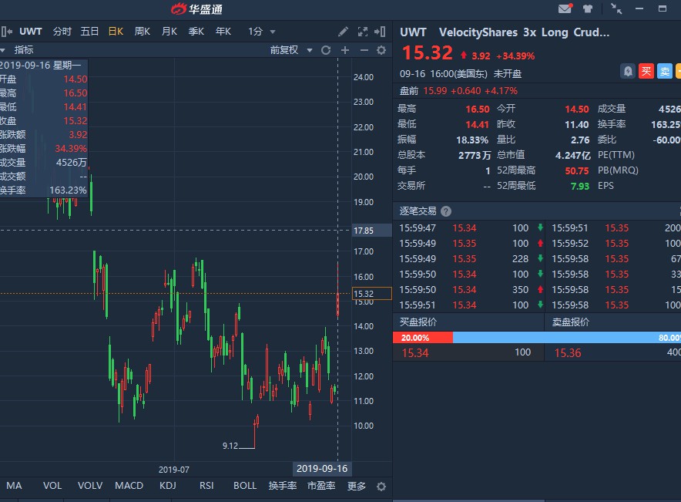Click the UWT ticker label in chart toolbar

coord(30,32)
